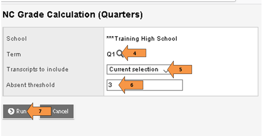Click the orange arrow labeled 5
This screenshot has width=263, height=136.
tap(180, 69)
